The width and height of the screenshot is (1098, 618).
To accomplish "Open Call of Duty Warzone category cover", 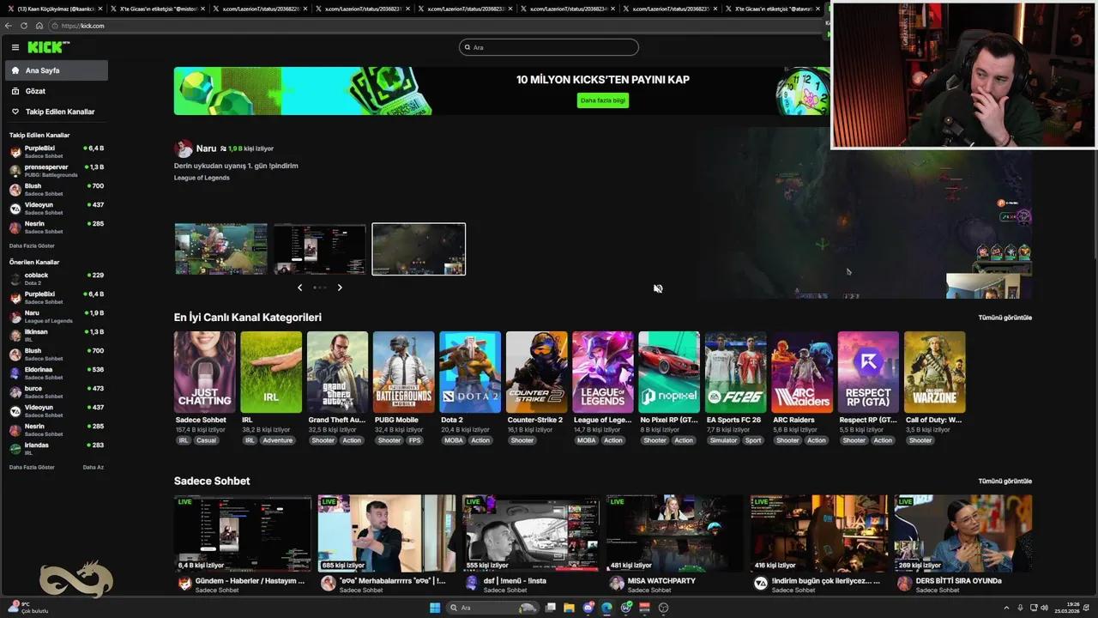I will 935,372.
